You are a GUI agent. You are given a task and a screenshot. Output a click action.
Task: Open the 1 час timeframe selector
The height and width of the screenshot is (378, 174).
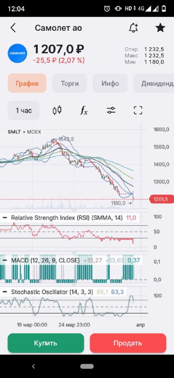point(24,111)
